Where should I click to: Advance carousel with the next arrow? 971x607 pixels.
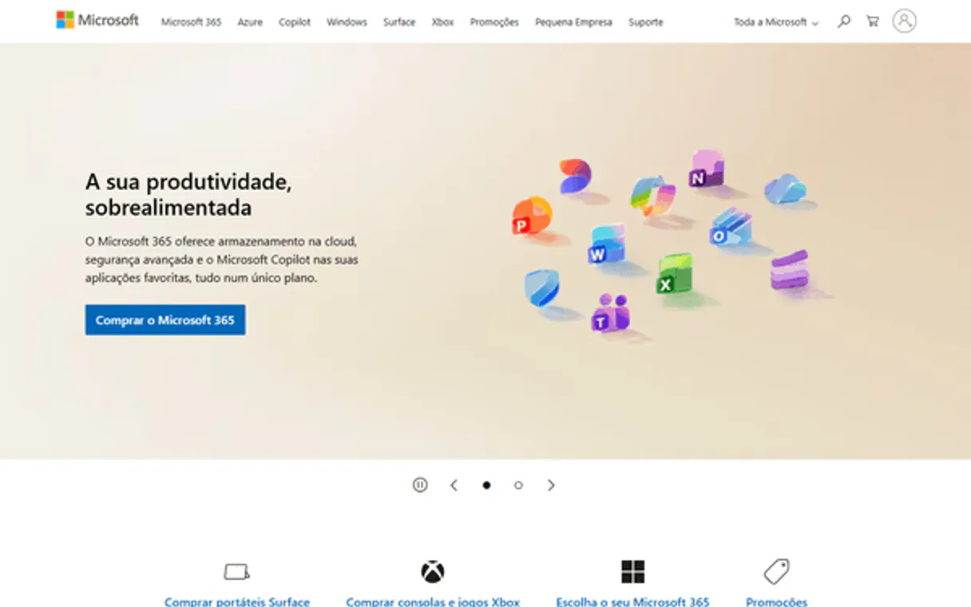pyautogui.click(x=551, y=485)
